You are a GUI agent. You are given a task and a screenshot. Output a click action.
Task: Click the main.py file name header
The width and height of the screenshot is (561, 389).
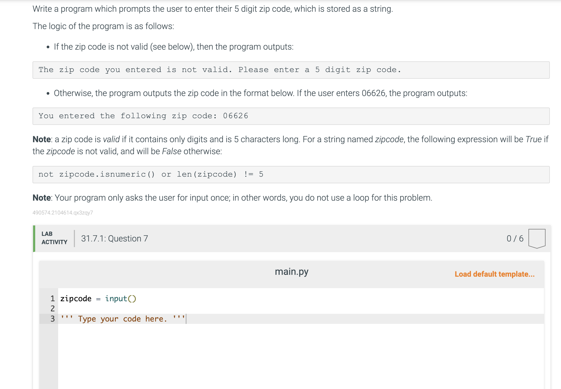[291, 272]
